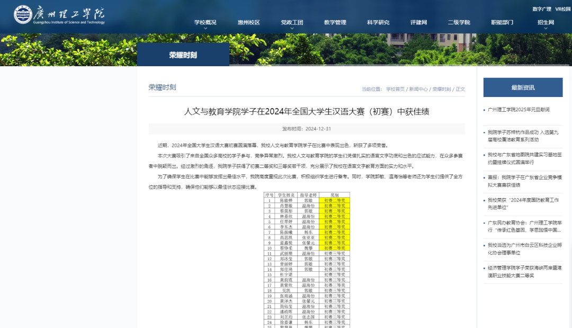The width and height of the screenshot is (572, 328).
Task: Open the 经济管理学院学子 skills competition news link
Action: point(524,271)
